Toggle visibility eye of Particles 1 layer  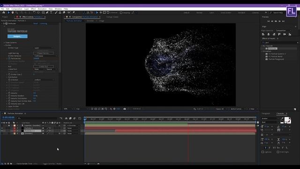(2, 131)
